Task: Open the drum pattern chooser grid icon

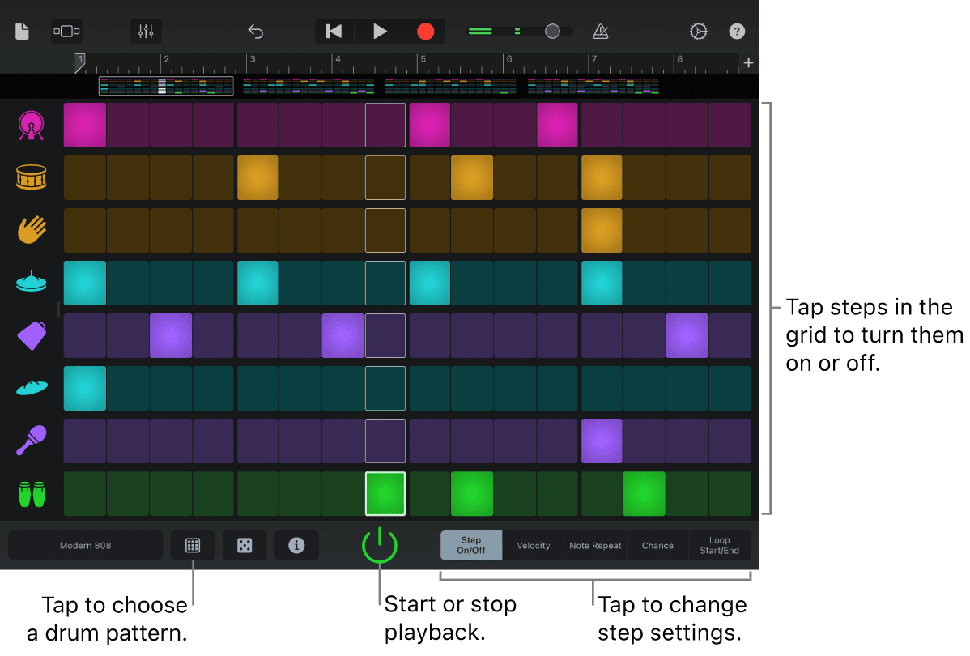Action: coord(192,545)
